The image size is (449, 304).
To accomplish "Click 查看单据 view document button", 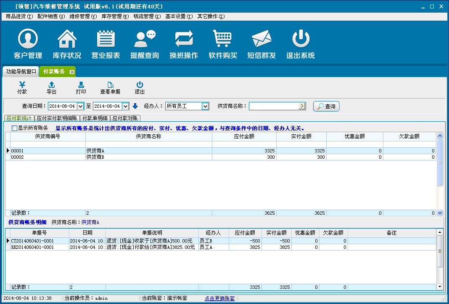I will coord(110,88).
